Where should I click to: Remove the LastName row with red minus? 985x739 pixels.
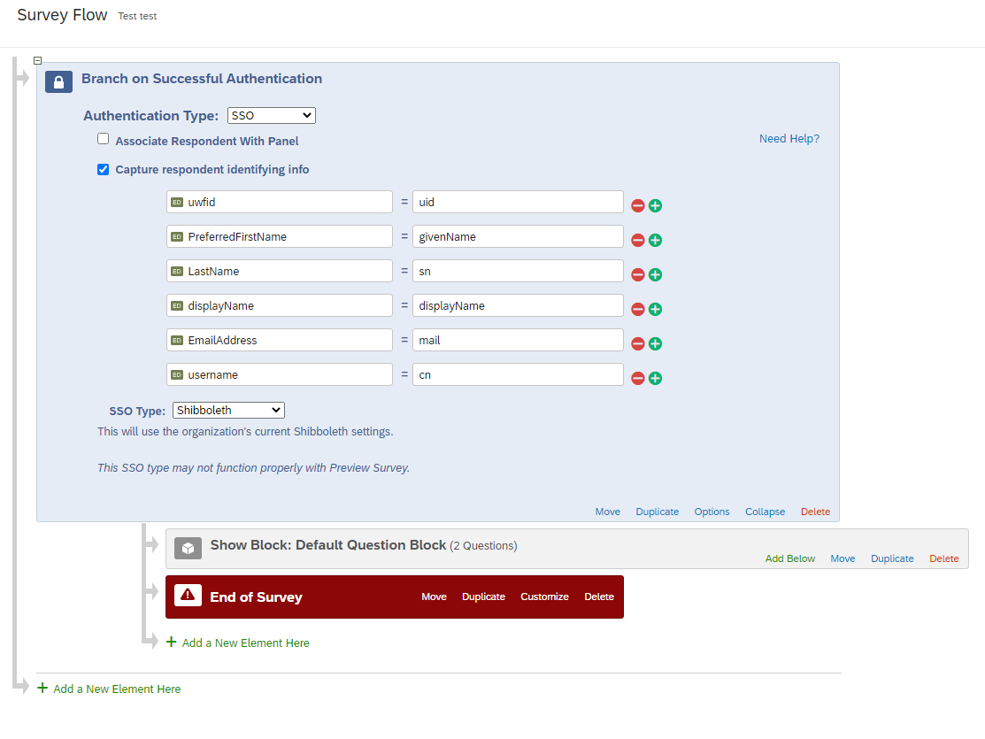(637, 274)
